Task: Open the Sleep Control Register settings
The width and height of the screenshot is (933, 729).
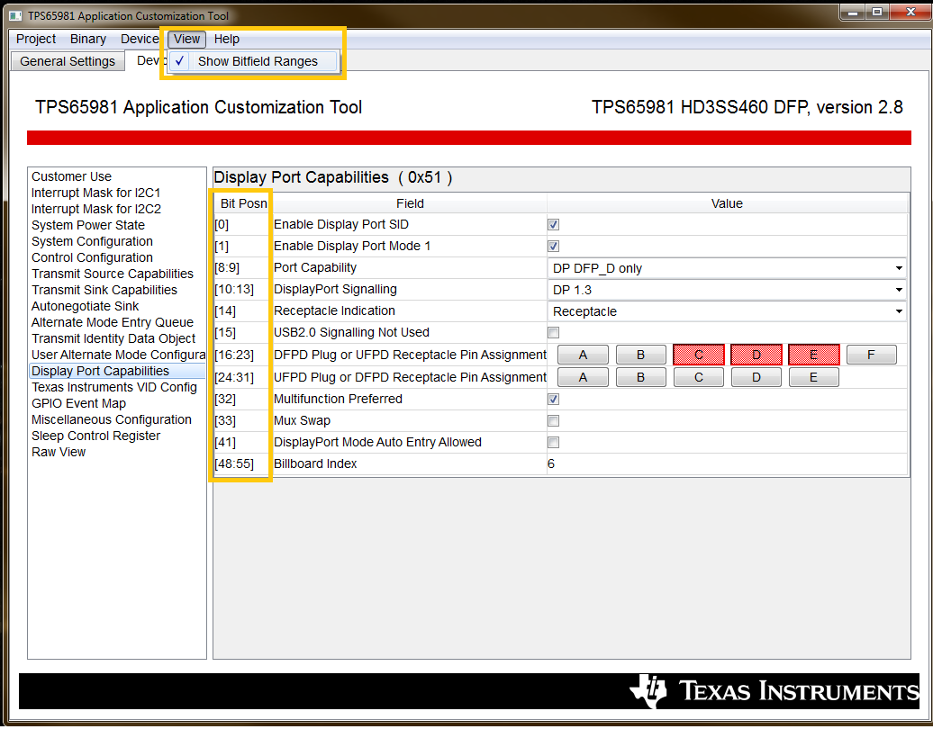Action: pyautogui.click(x=95, y=436)
